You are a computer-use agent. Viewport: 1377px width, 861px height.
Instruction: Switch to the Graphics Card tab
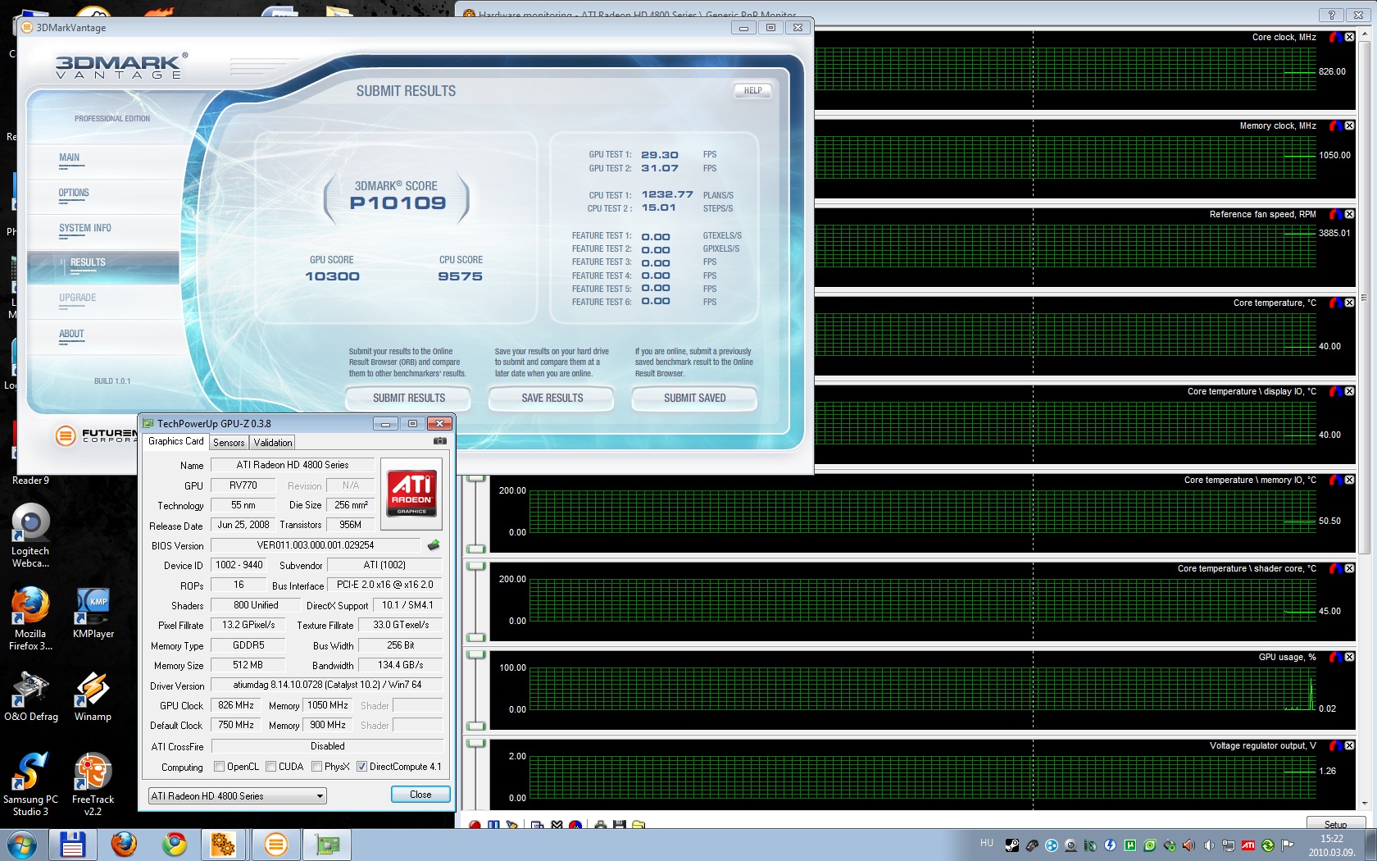pos(175,441)
